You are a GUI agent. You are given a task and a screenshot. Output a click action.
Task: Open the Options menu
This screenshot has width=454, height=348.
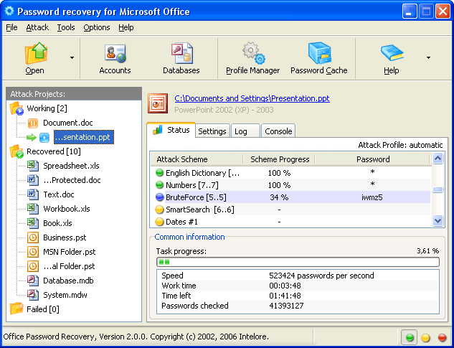[x=97, y=27]
